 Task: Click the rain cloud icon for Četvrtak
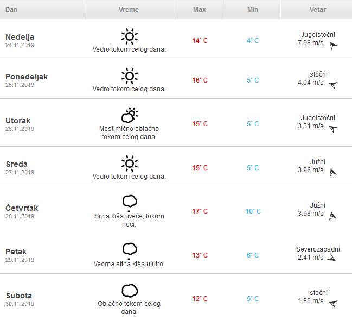pyautogui.click(x=129, y=202)
